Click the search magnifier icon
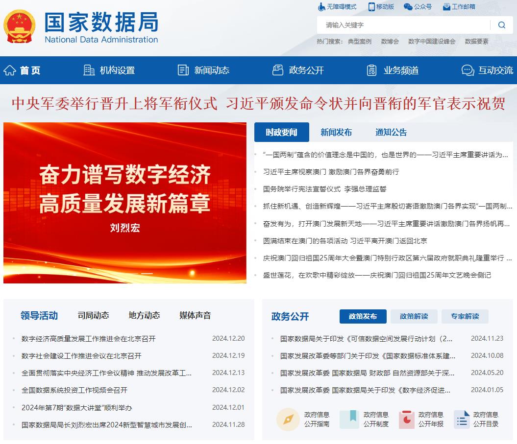Viewport: 517px width, 444px height. [501, 25]
